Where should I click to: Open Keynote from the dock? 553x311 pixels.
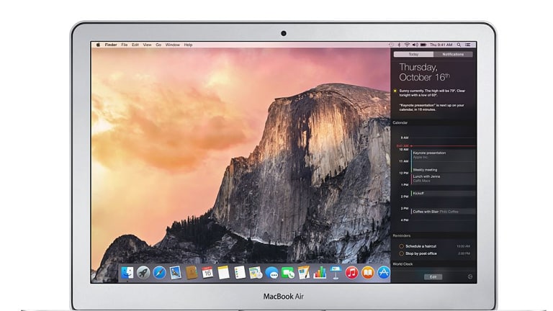336,273
